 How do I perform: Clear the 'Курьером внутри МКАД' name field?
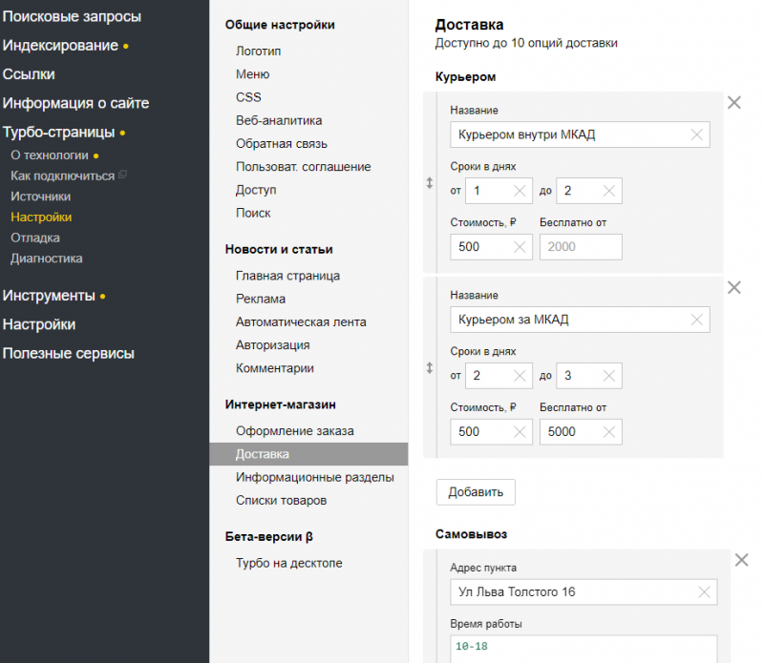[x=698, y=135]
